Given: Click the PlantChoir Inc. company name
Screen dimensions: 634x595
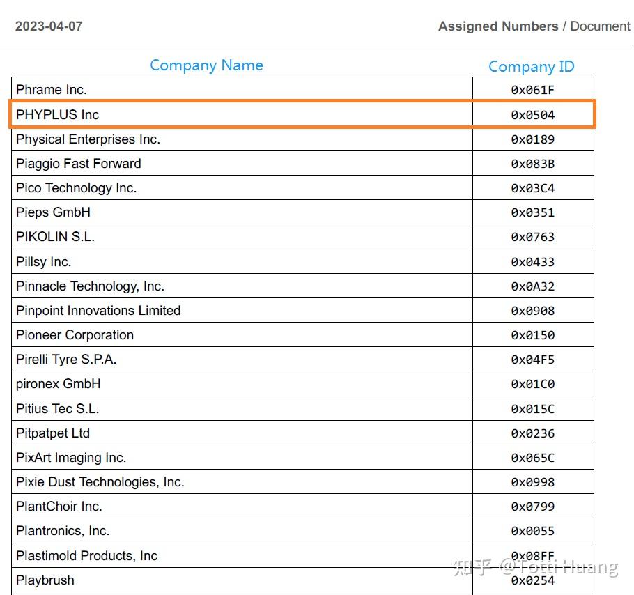Looking at the screenshot, I should pyautogui.click(x=59, y=506).
